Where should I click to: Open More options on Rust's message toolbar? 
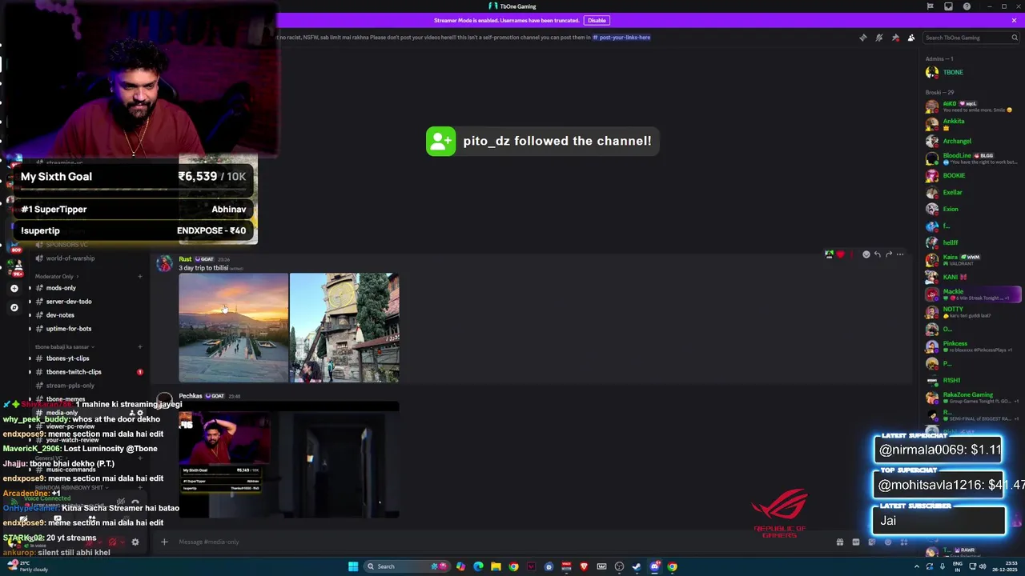pos(900,254)
